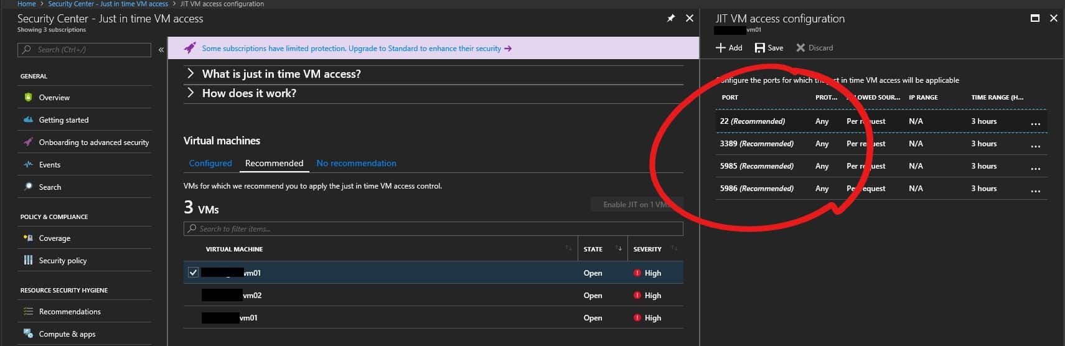Viewport: 1065px width, 346px height.
Task: Select the last vm01 row
Action: [433, 317]
